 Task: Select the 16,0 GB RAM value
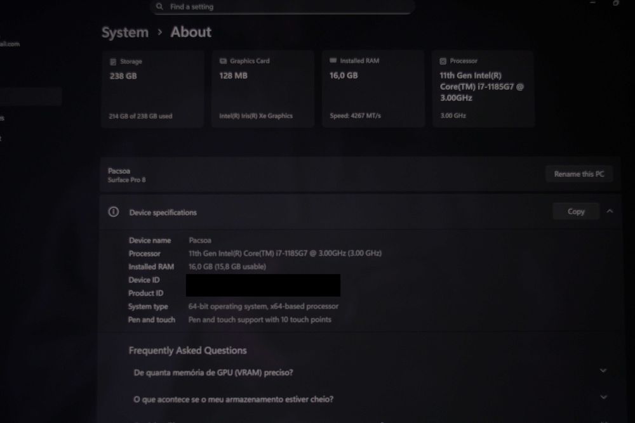pyautogui.click(x=344, y=75)
